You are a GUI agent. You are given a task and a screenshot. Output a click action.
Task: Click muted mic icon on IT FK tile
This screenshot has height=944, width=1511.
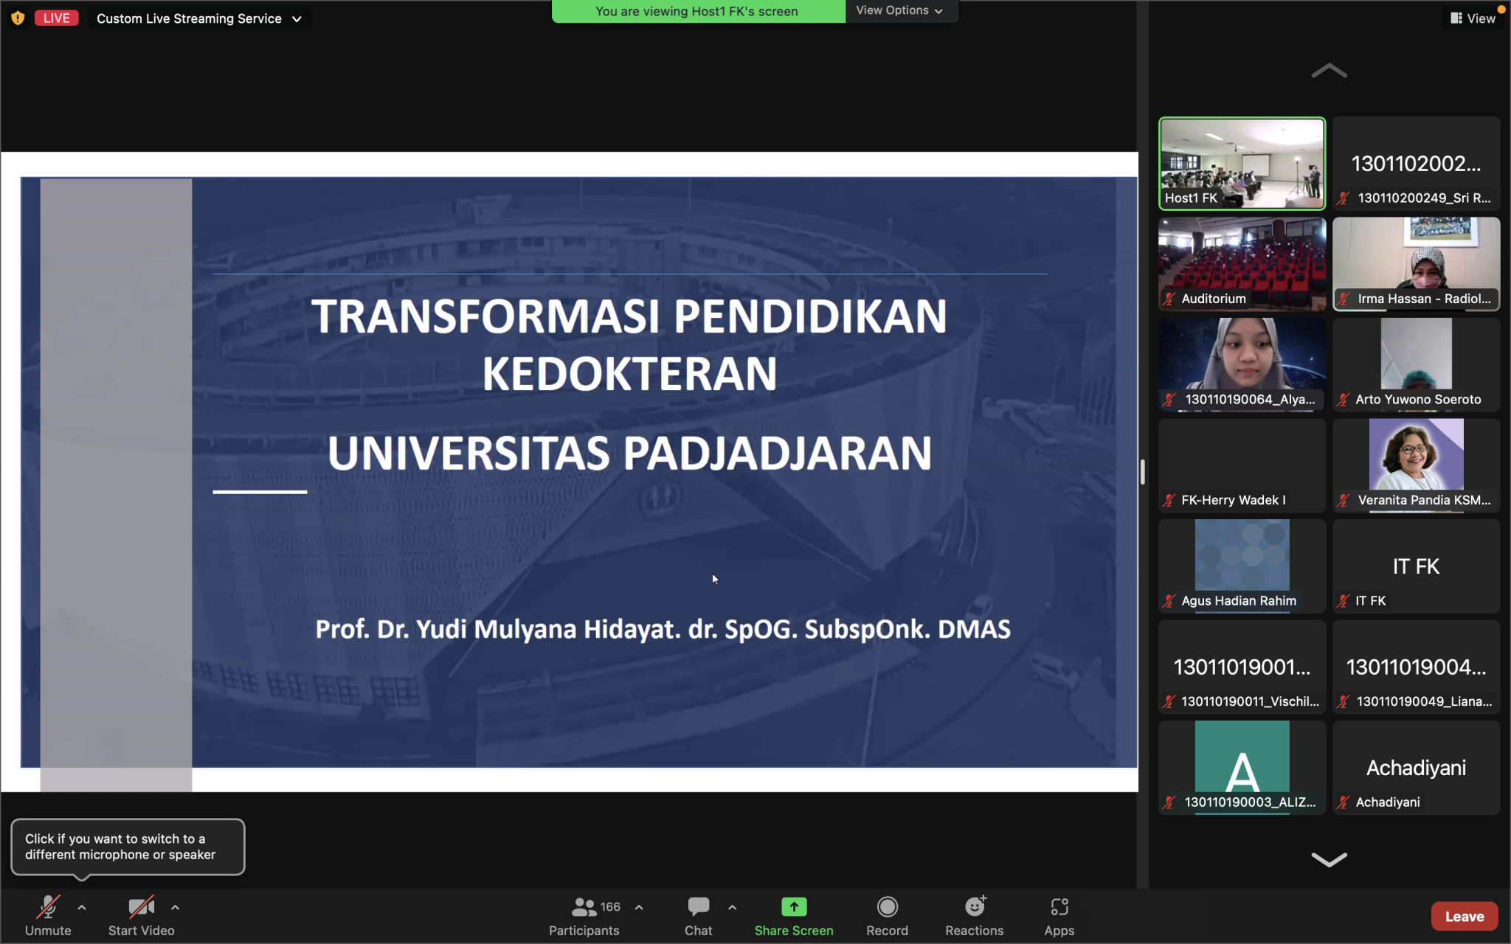[1344, 601]
